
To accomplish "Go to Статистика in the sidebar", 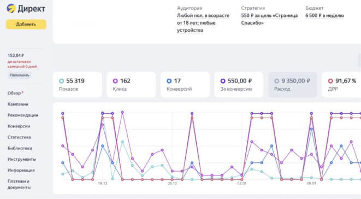I will [x=19, y=137].
